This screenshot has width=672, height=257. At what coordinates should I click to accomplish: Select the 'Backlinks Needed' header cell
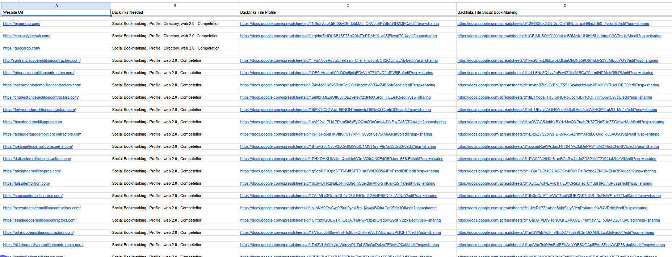[x=175, y=12]
